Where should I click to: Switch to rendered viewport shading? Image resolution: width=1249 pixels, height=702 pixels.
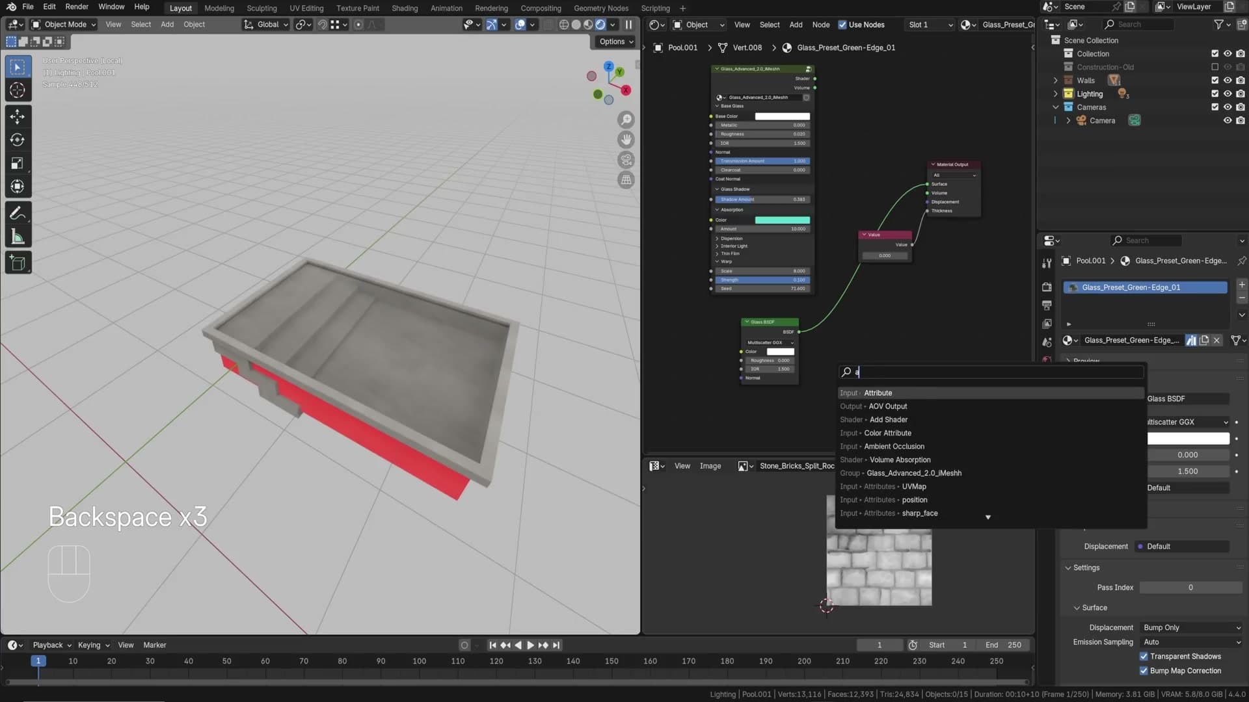[600, 25]
